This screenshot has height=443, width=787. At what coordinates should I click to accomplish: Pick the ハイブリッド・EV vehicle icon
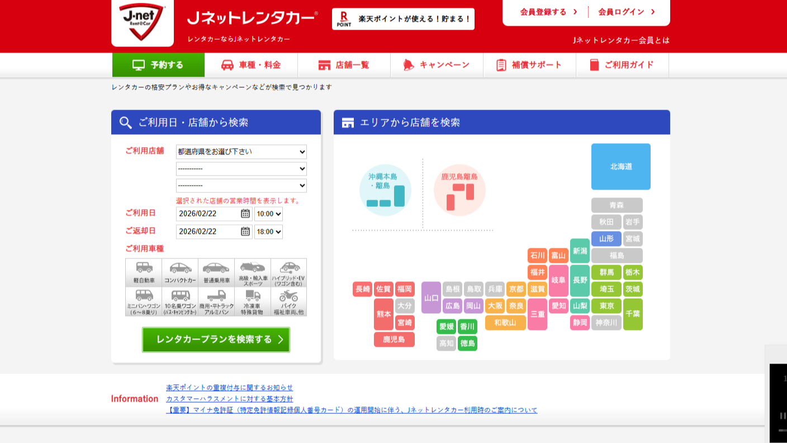click(x=288, y=272)
